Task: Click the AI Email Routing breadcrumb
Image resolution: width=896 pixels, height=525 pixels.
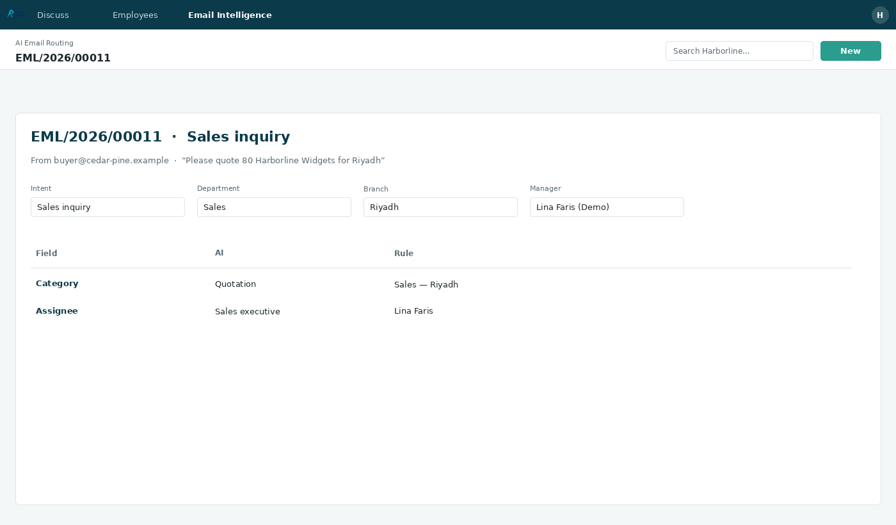Action: point(44,43)
